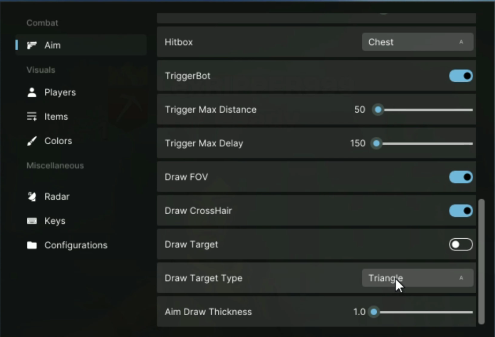Expand the Draw Target Type dropdown
Screen dimensions: 495x337
coord(417,278)
